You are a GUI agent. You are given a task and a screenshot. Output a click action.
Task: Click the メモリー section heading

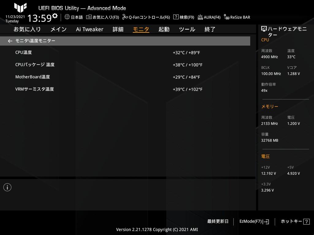click(x=270, y=106)
